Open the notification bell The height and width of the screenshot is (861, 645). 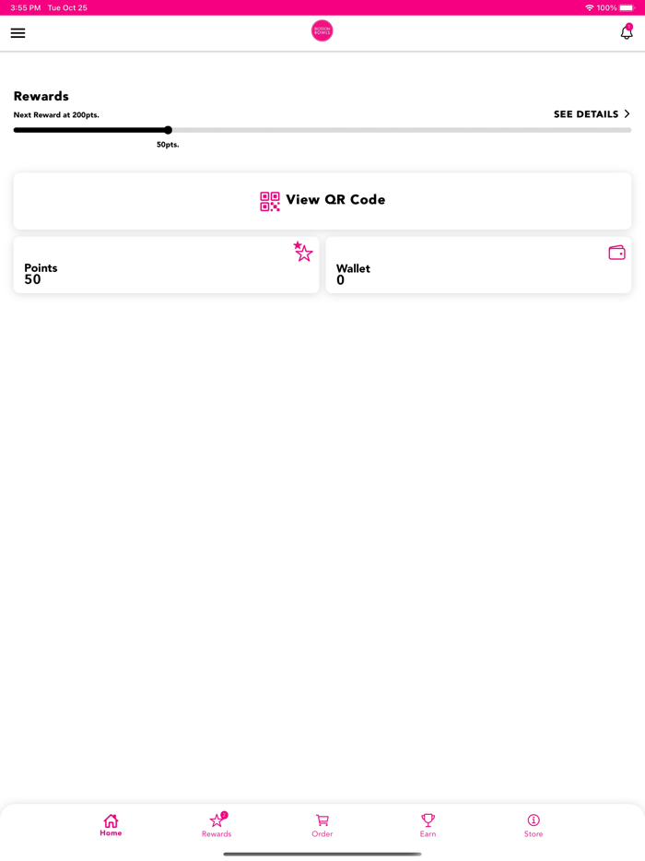click(x=627, y=31)
